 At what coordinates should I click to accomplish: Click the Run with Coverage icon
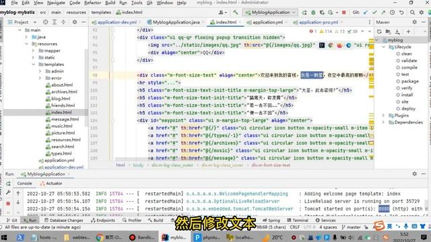tap(322, 12)
